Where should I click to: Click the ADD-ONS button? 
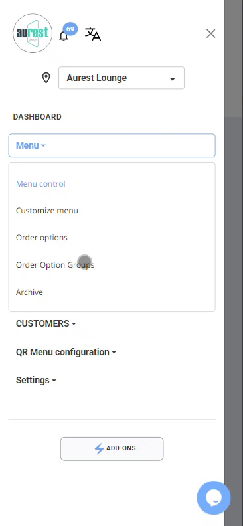[112, 449]
